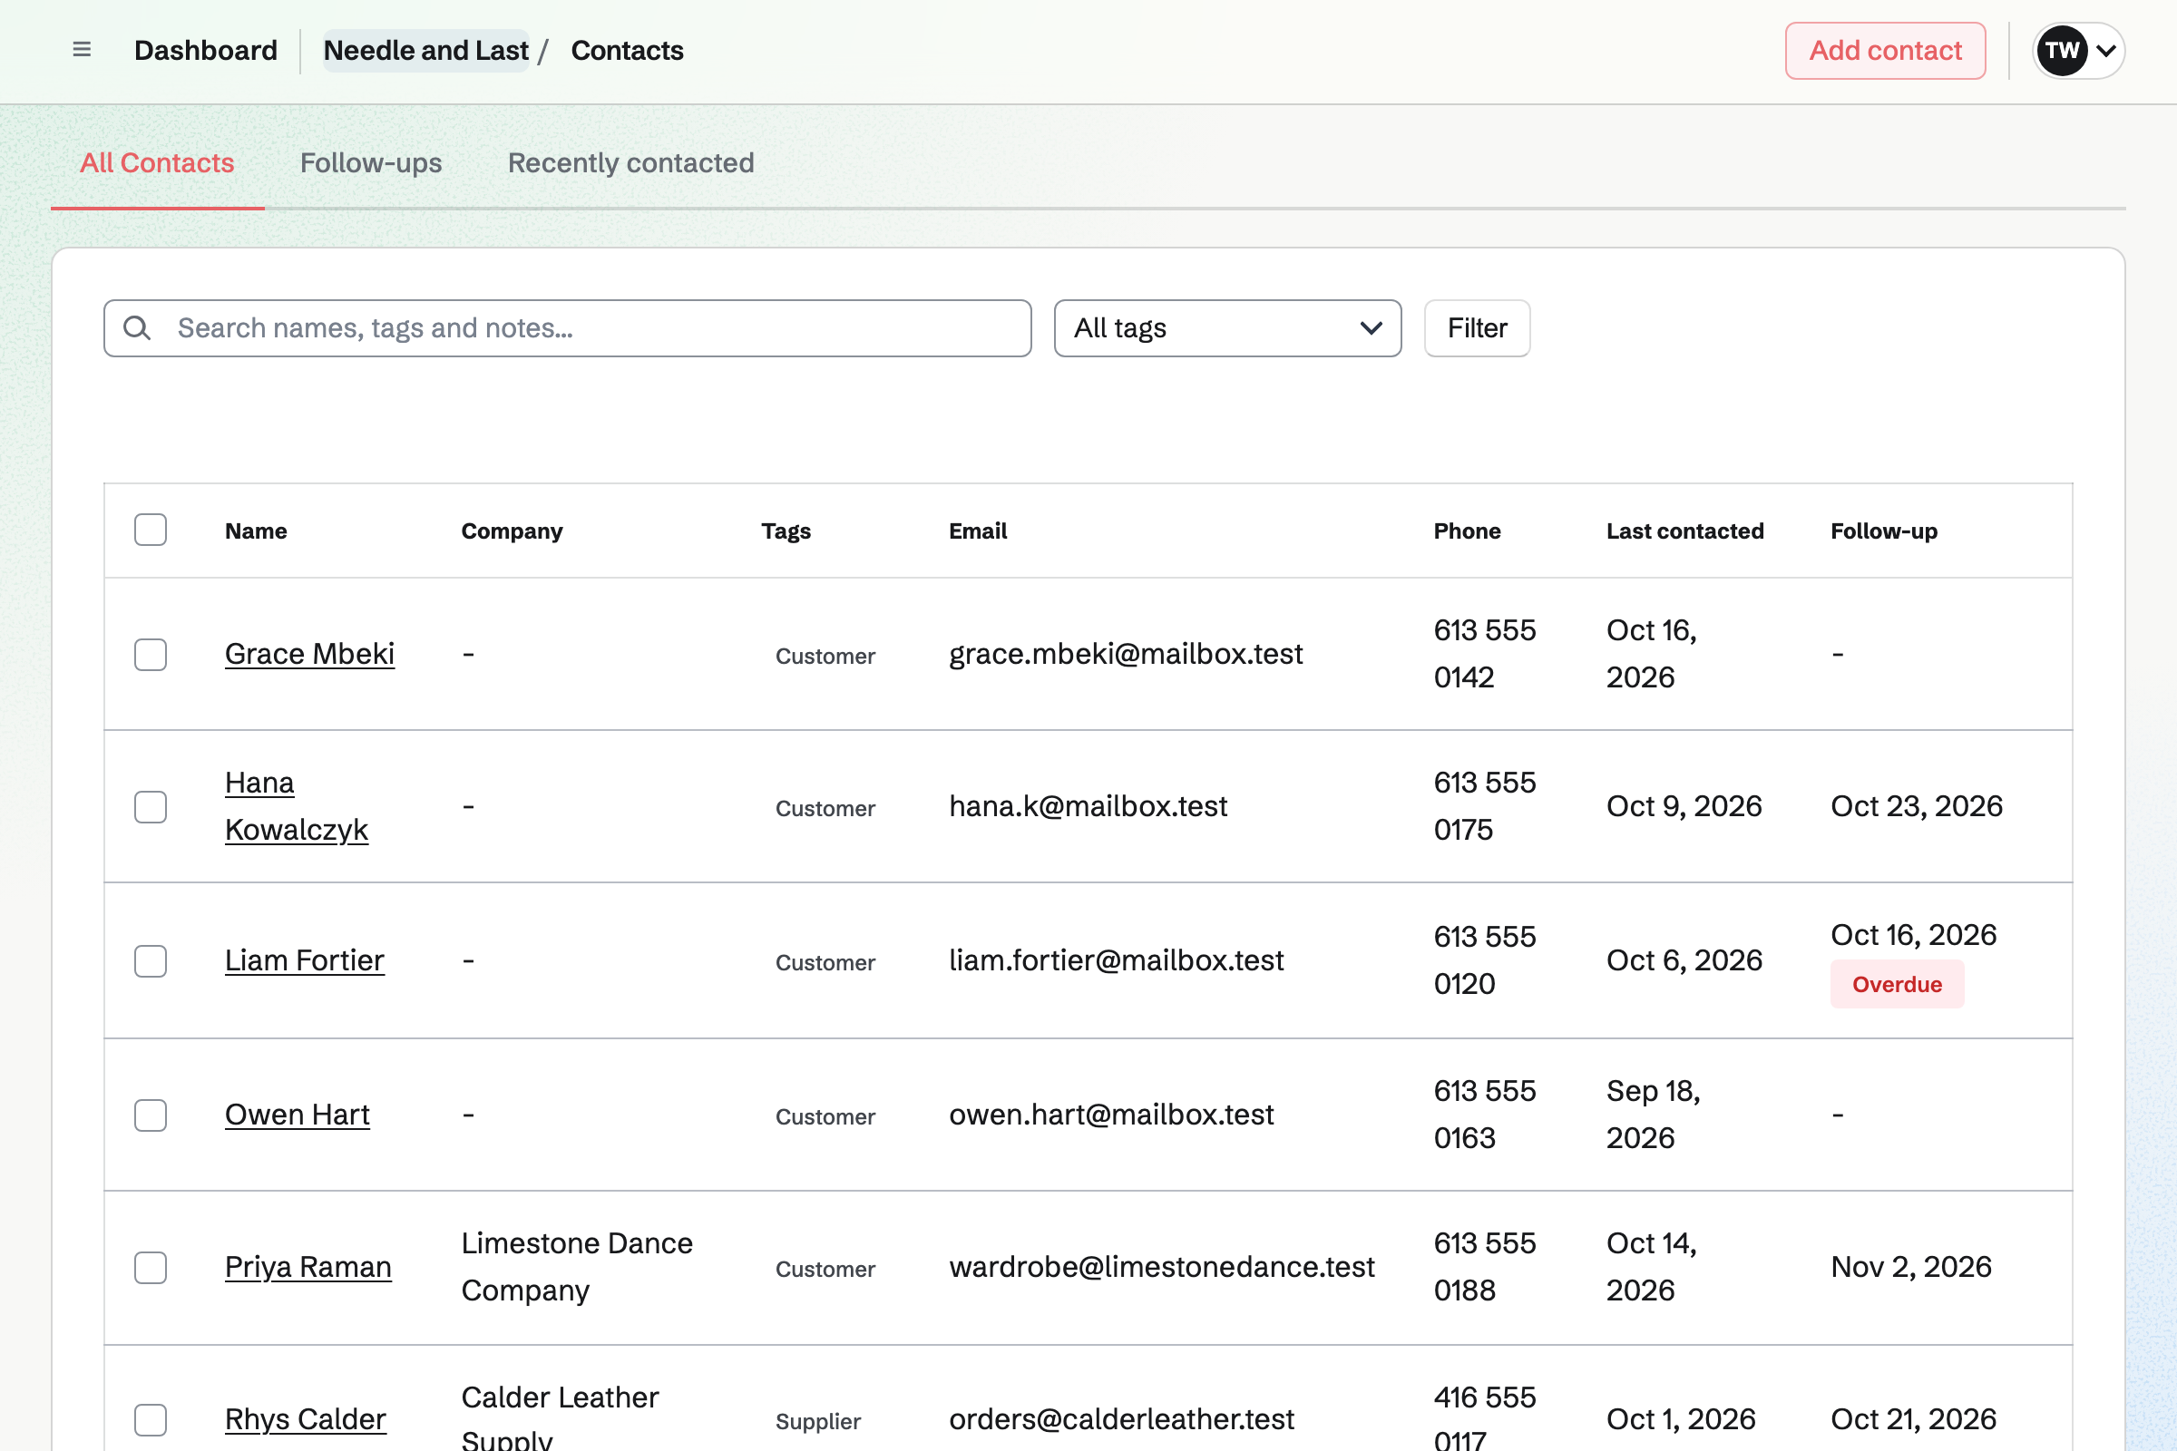Switch to the Recently contacted tab
This screenshot has height=1451, width=2177.
[x=631, y=163]
